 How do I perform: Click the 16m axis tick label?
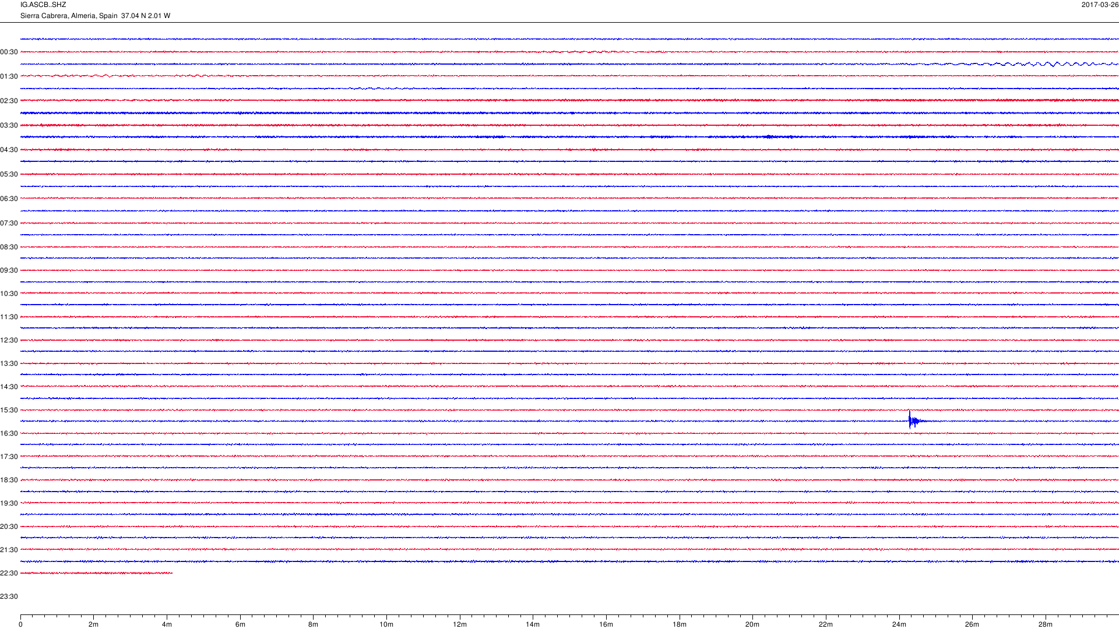[x=606, y=625]
